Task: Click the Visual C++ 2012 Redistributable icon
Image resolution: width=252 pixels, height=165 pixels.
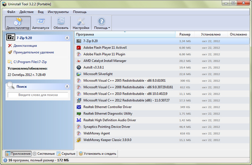Action: tap(79, 101)
